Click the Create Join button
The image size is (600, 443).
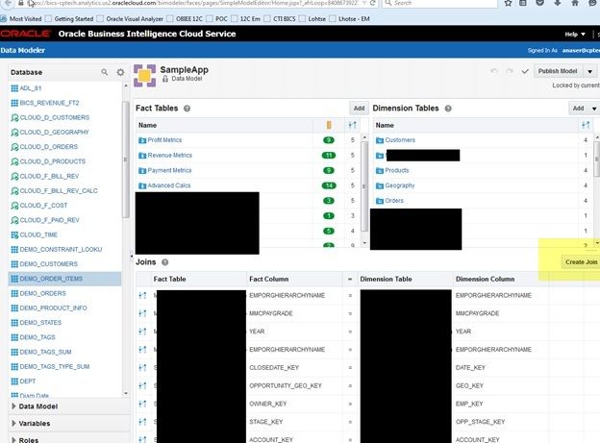click(581, 262)
